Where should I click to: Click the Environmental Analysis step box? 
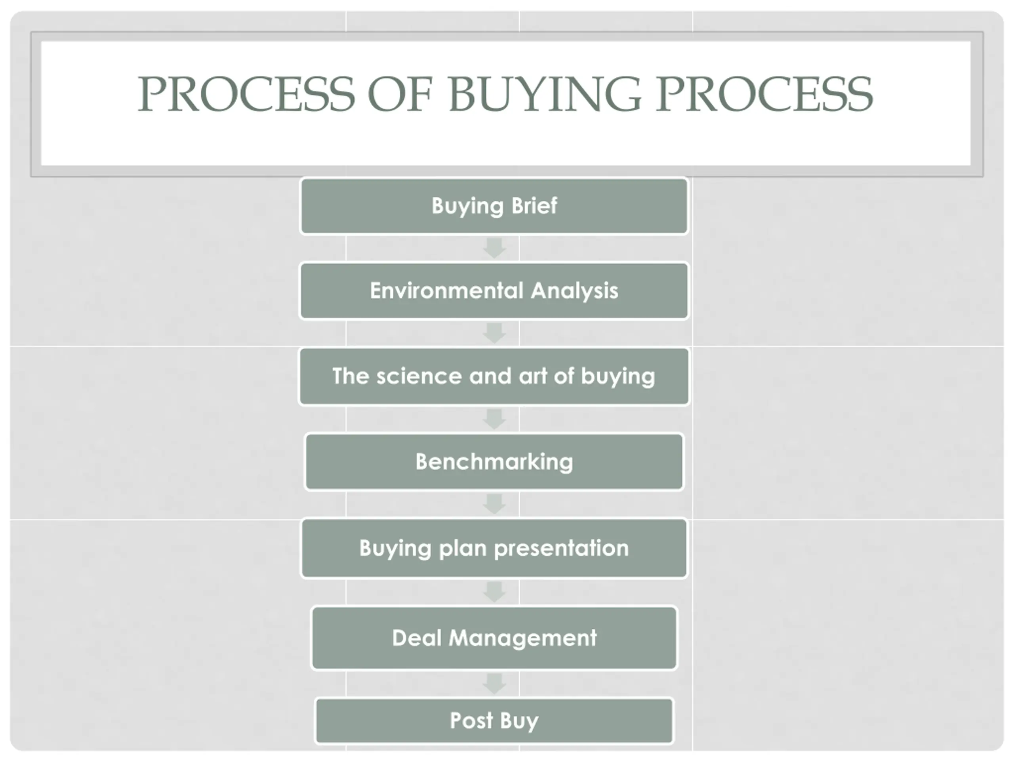pos(494,291)
